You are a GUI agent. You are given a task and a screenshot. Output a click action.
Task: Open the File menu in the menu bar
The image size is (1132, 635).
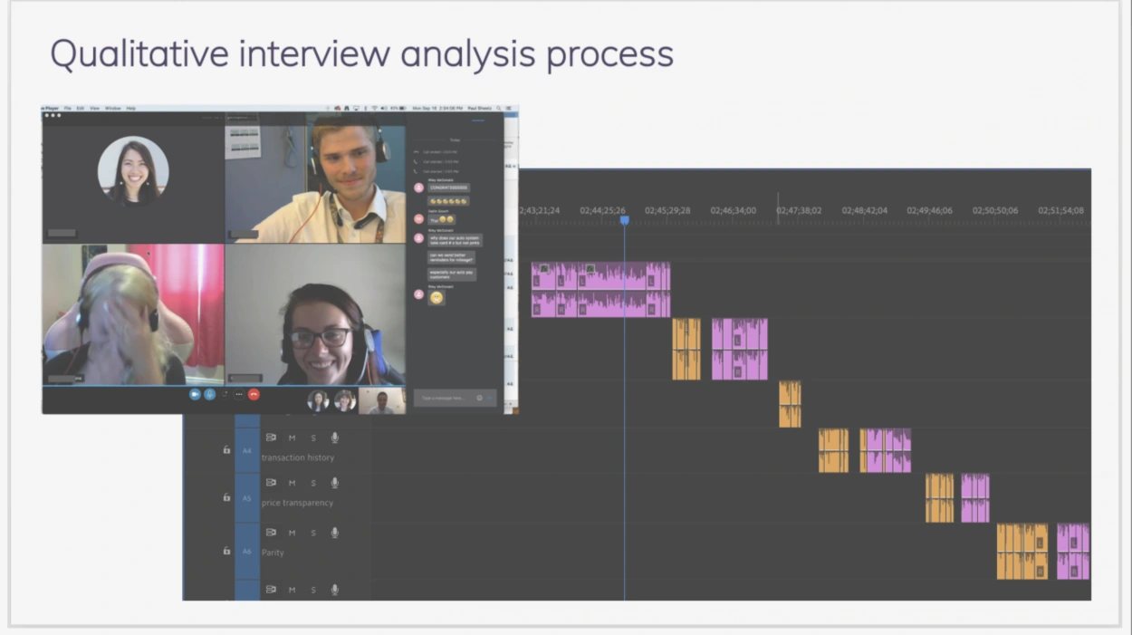pos(68,108)
